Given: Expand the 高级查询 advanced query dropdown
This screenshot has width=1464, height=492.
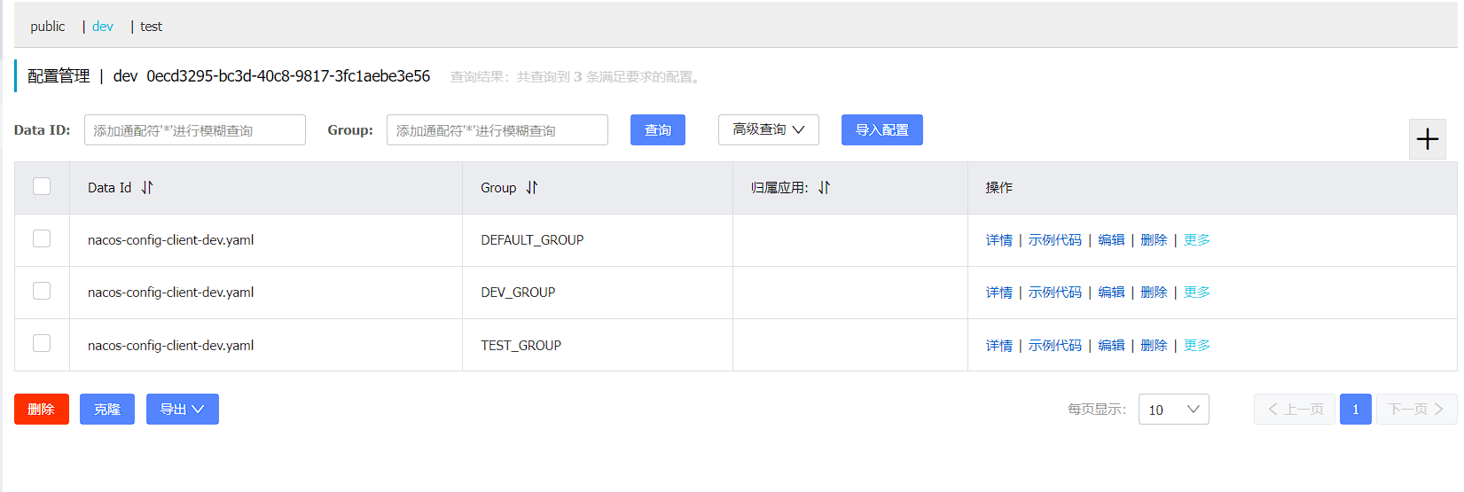Looking at the screenshot, I should point(768,130).
